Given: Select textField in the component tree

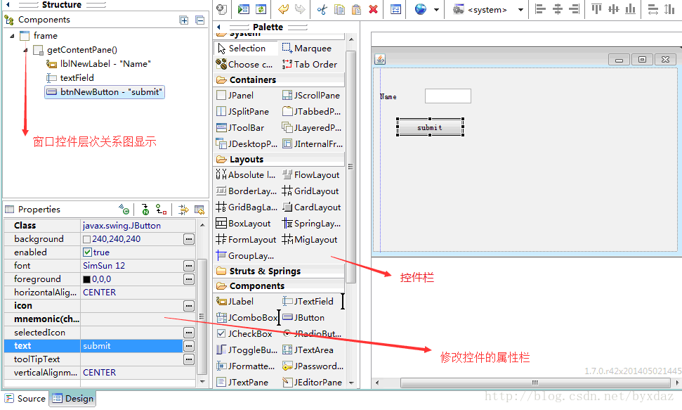Looking at the screenshot, I should coord(70,78).
